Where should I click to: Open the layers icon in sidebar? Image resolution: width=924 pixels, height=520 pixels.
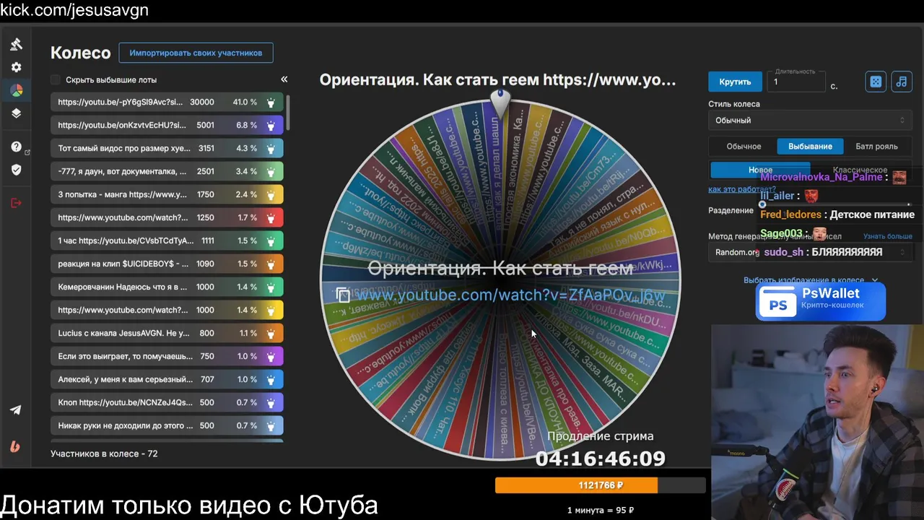16,113
